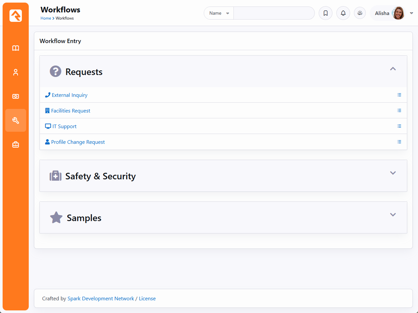The height and width of the screenshot is (313, 418).
Task: Open the Name search type dropdown
Action: tap(219, 13)
